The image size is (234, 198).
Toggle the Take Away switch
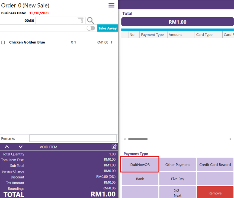coord(91,28)
